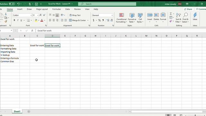
Task: Open the Formulas tab
Action: click(x=57, y=9)
